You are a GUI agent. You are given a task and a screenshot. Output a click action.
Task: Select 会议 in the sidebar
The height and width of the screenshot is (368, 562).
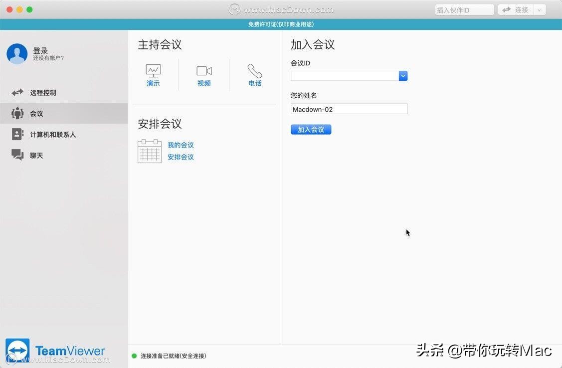click(x=37, y=113)
